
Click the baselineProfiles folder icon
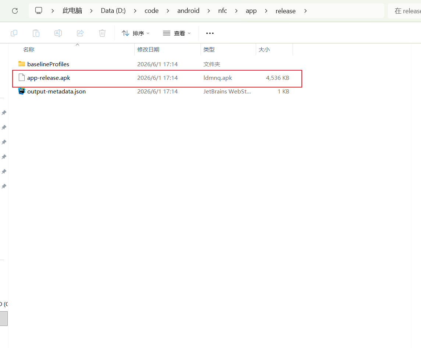click(22, 64)
